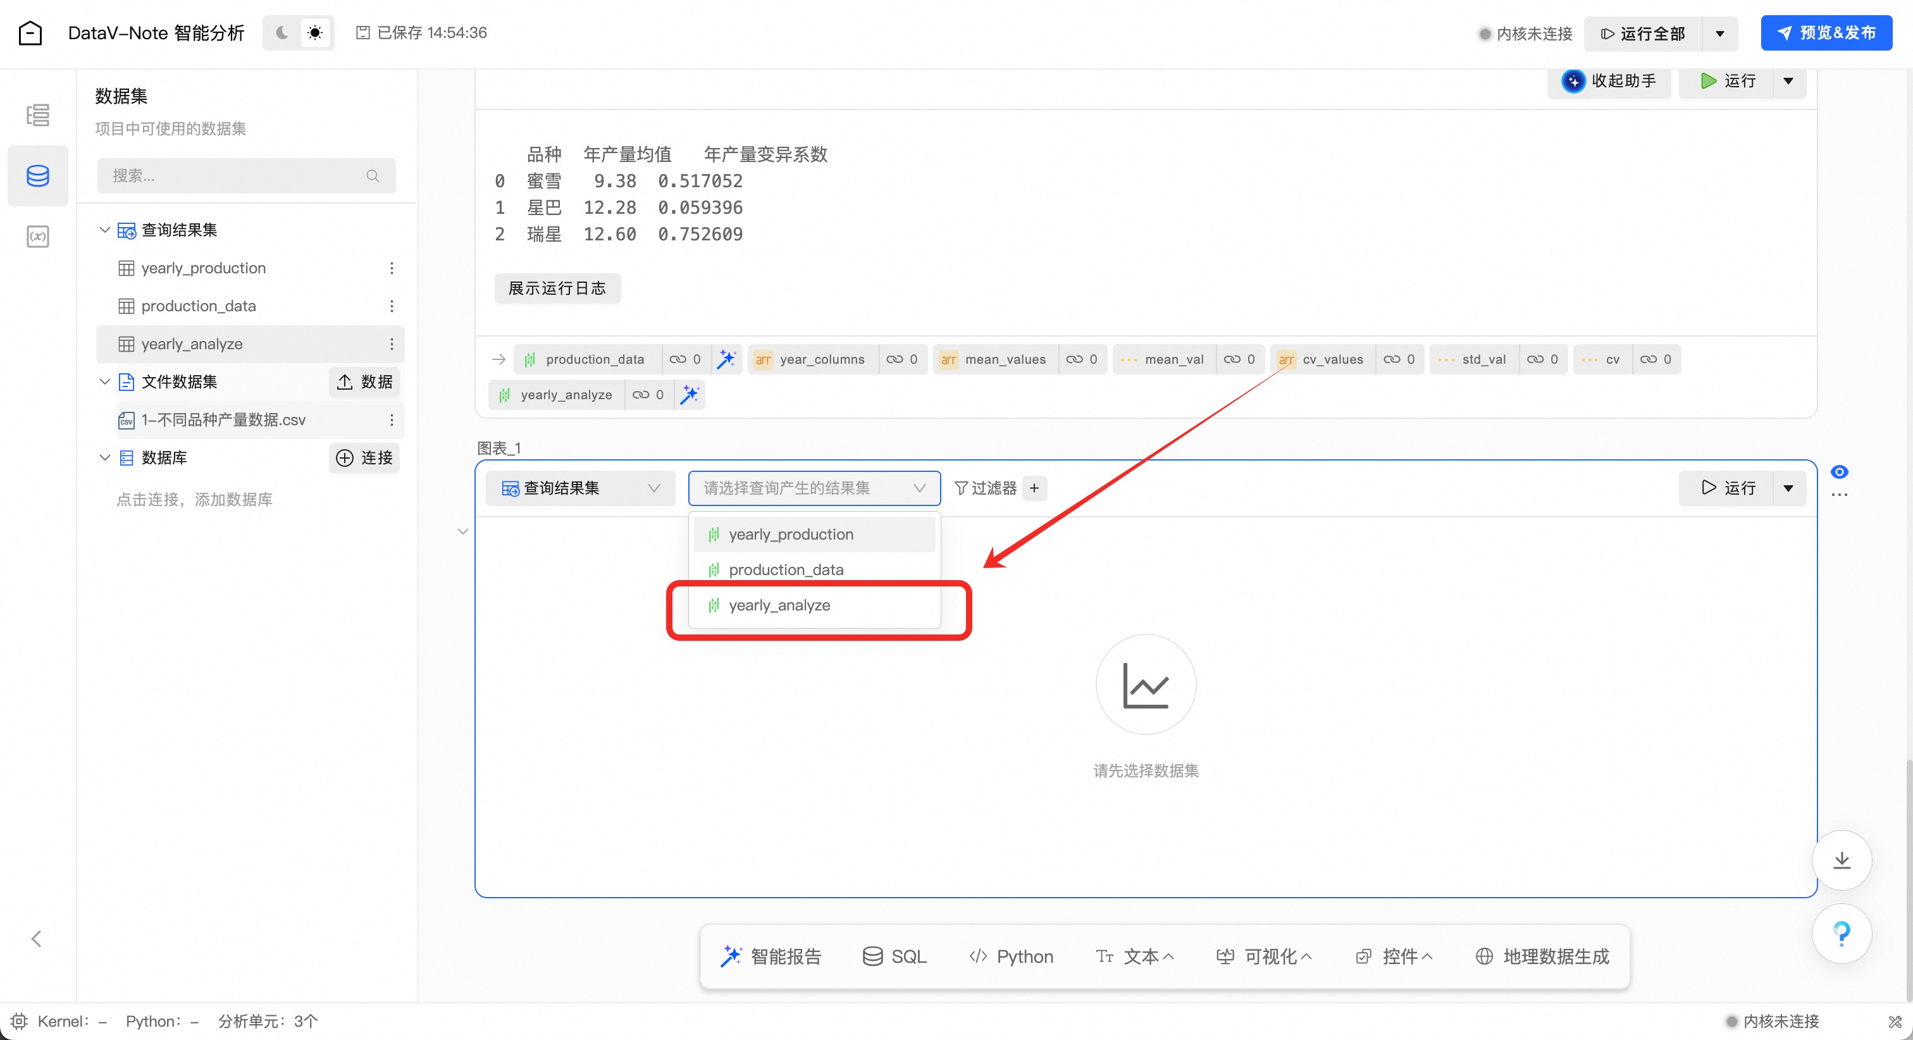The width and height of the screenshot is (1913, 1040).
Task: Open the 查询结果集 source type dropdown
Action: click(x=580, y=488)
